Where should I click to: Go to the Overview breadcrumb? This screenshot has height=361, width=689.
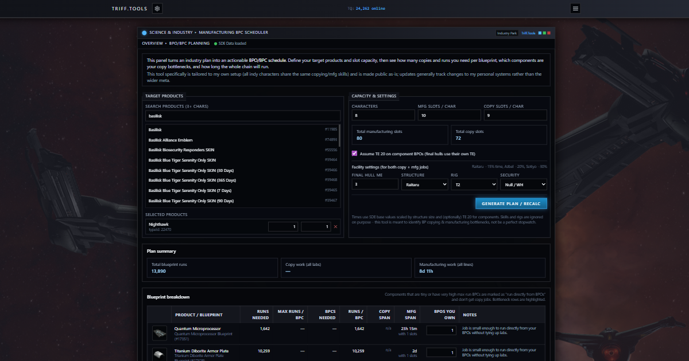coord(153,43)
